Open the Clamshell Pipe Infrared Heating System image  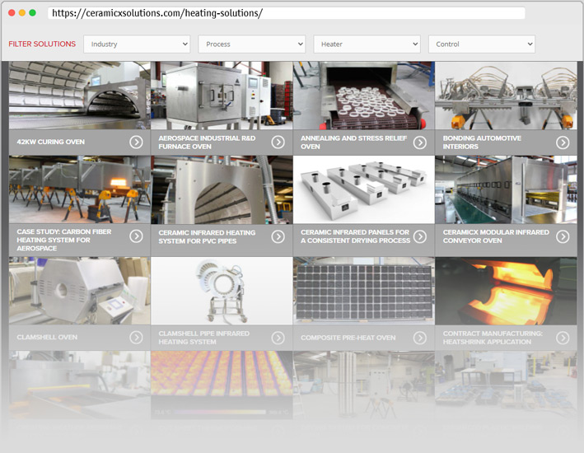coord(222,291)
